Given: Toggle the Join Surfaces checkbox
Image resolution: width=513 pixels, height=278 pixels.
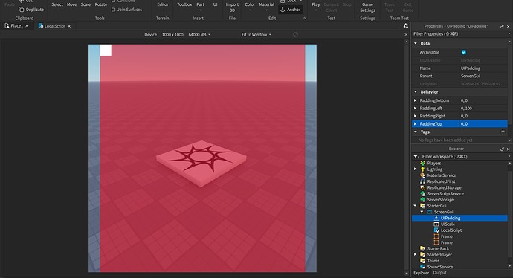Looking at the screenshot, I should click(114, 10).
